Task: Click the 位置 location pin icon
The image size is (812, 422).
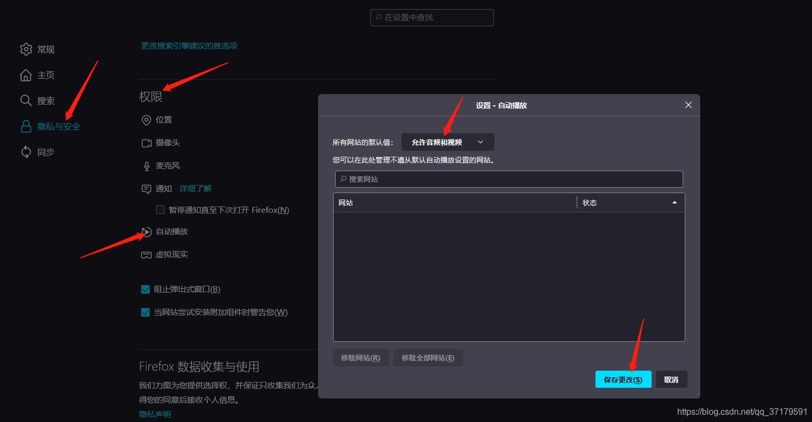Action: [146, 120]
